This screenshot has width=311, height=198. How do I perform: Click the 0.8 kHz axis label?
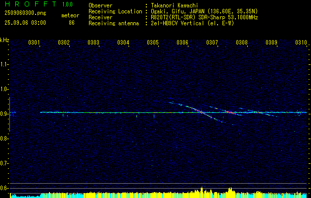[4, 139]
